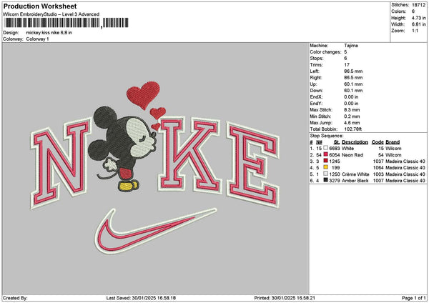The width and height of the screenshot is (429, 303).
Task: Click the 'Crème White' description text
Action: click(355, 174)
